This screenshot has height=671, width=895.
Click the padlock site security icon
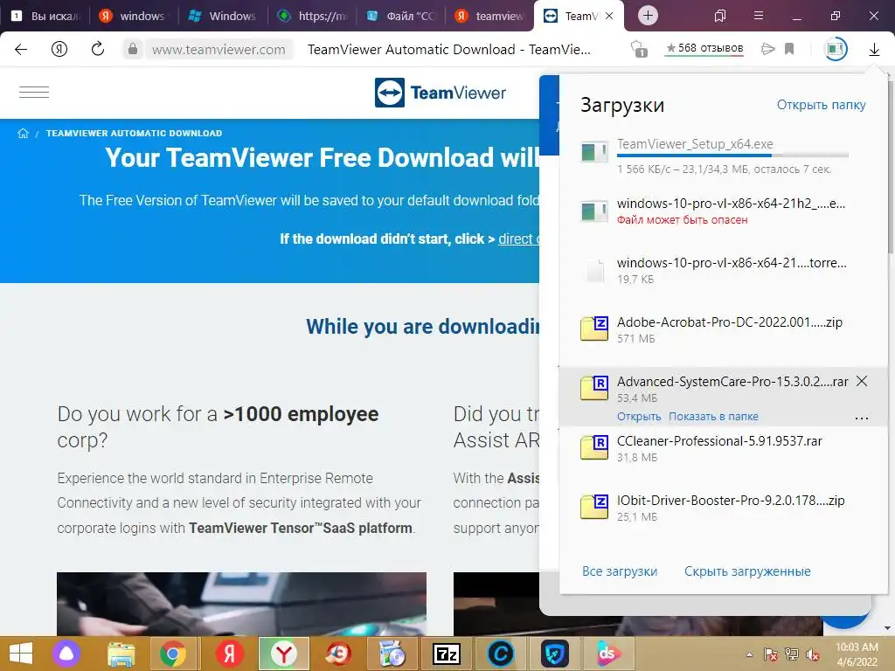click(133, 49)
